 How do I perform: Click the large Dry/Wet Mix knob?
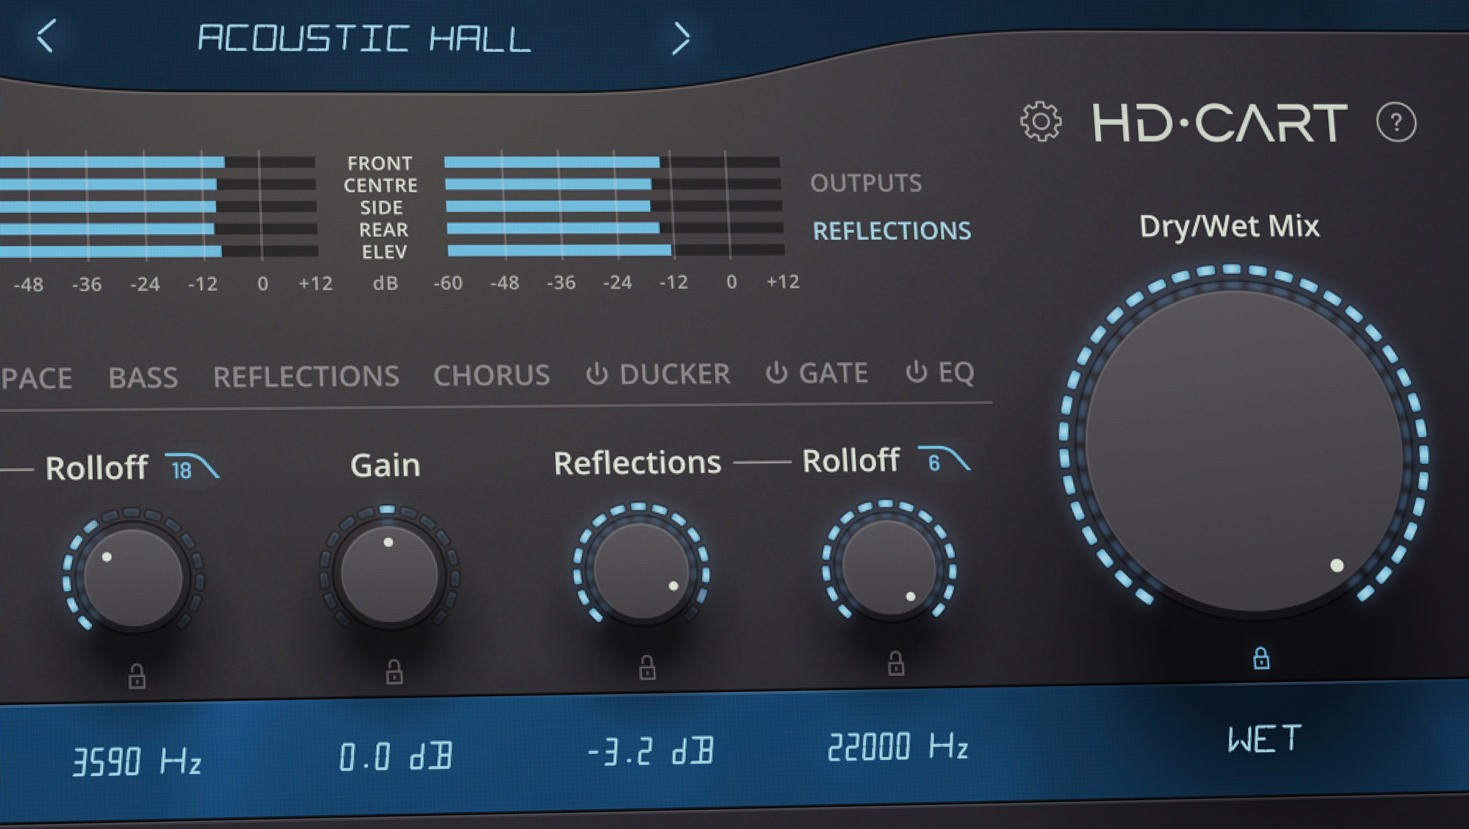pos(1244,450)
